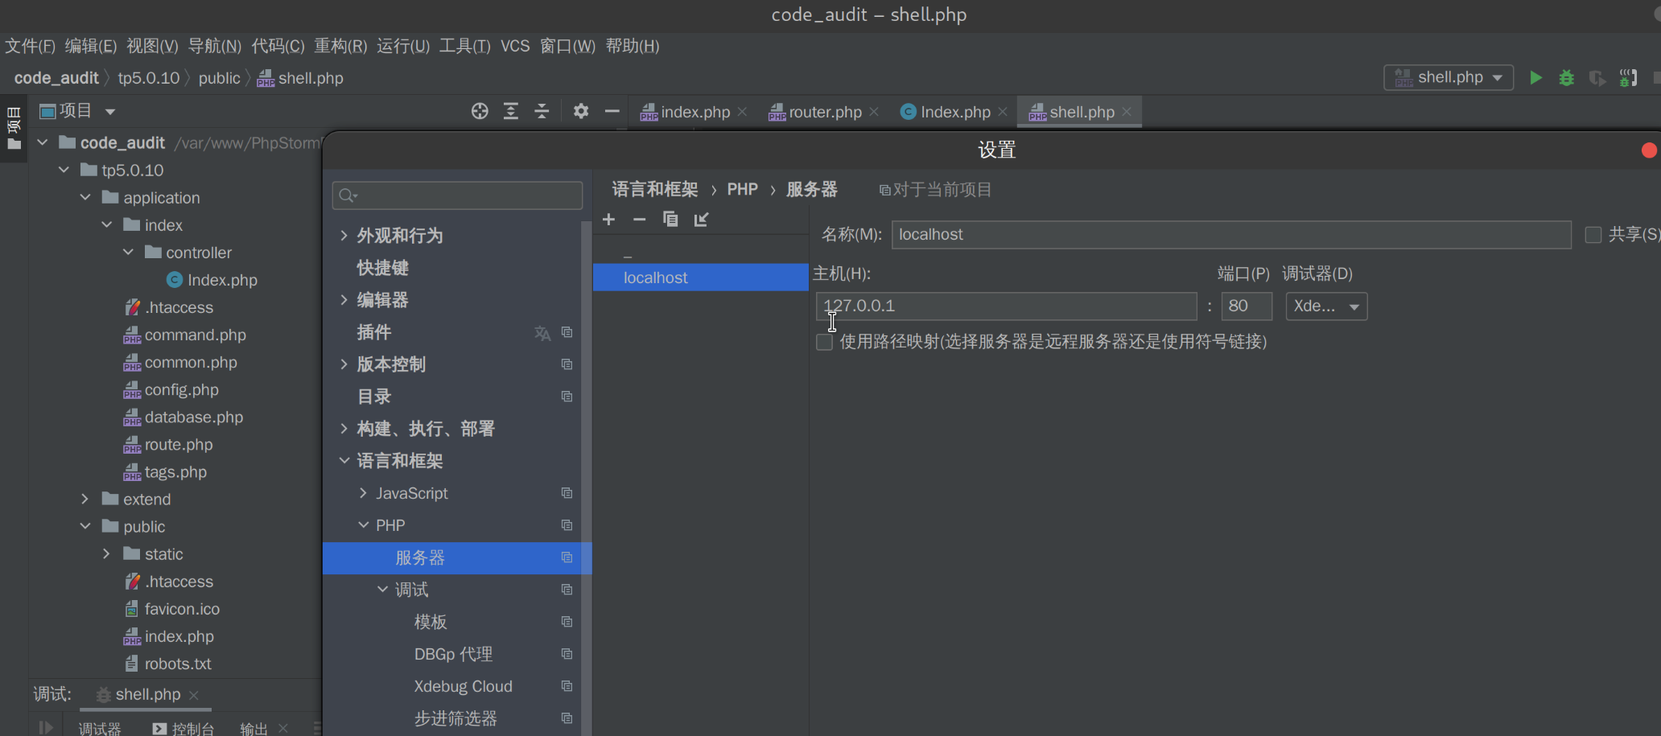This screenshot has height=736, width=1661.
Task: Collapse the 调试 settings node
Action: pos(382,590)
